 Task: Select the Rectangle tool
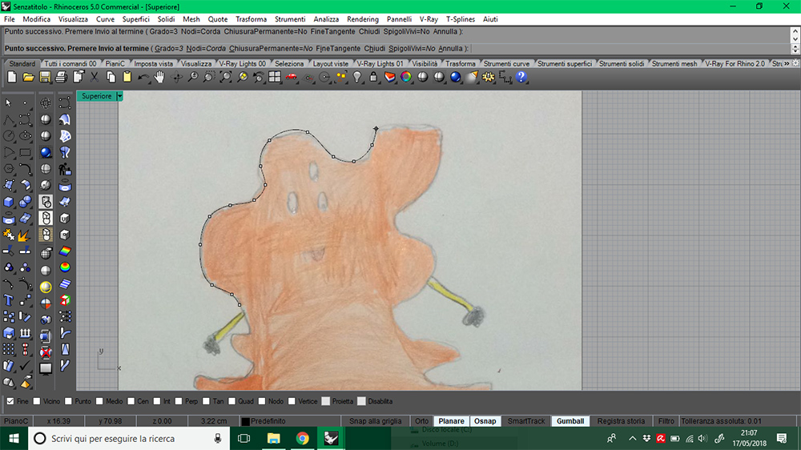pyautogui.click(x=25, y=152)
